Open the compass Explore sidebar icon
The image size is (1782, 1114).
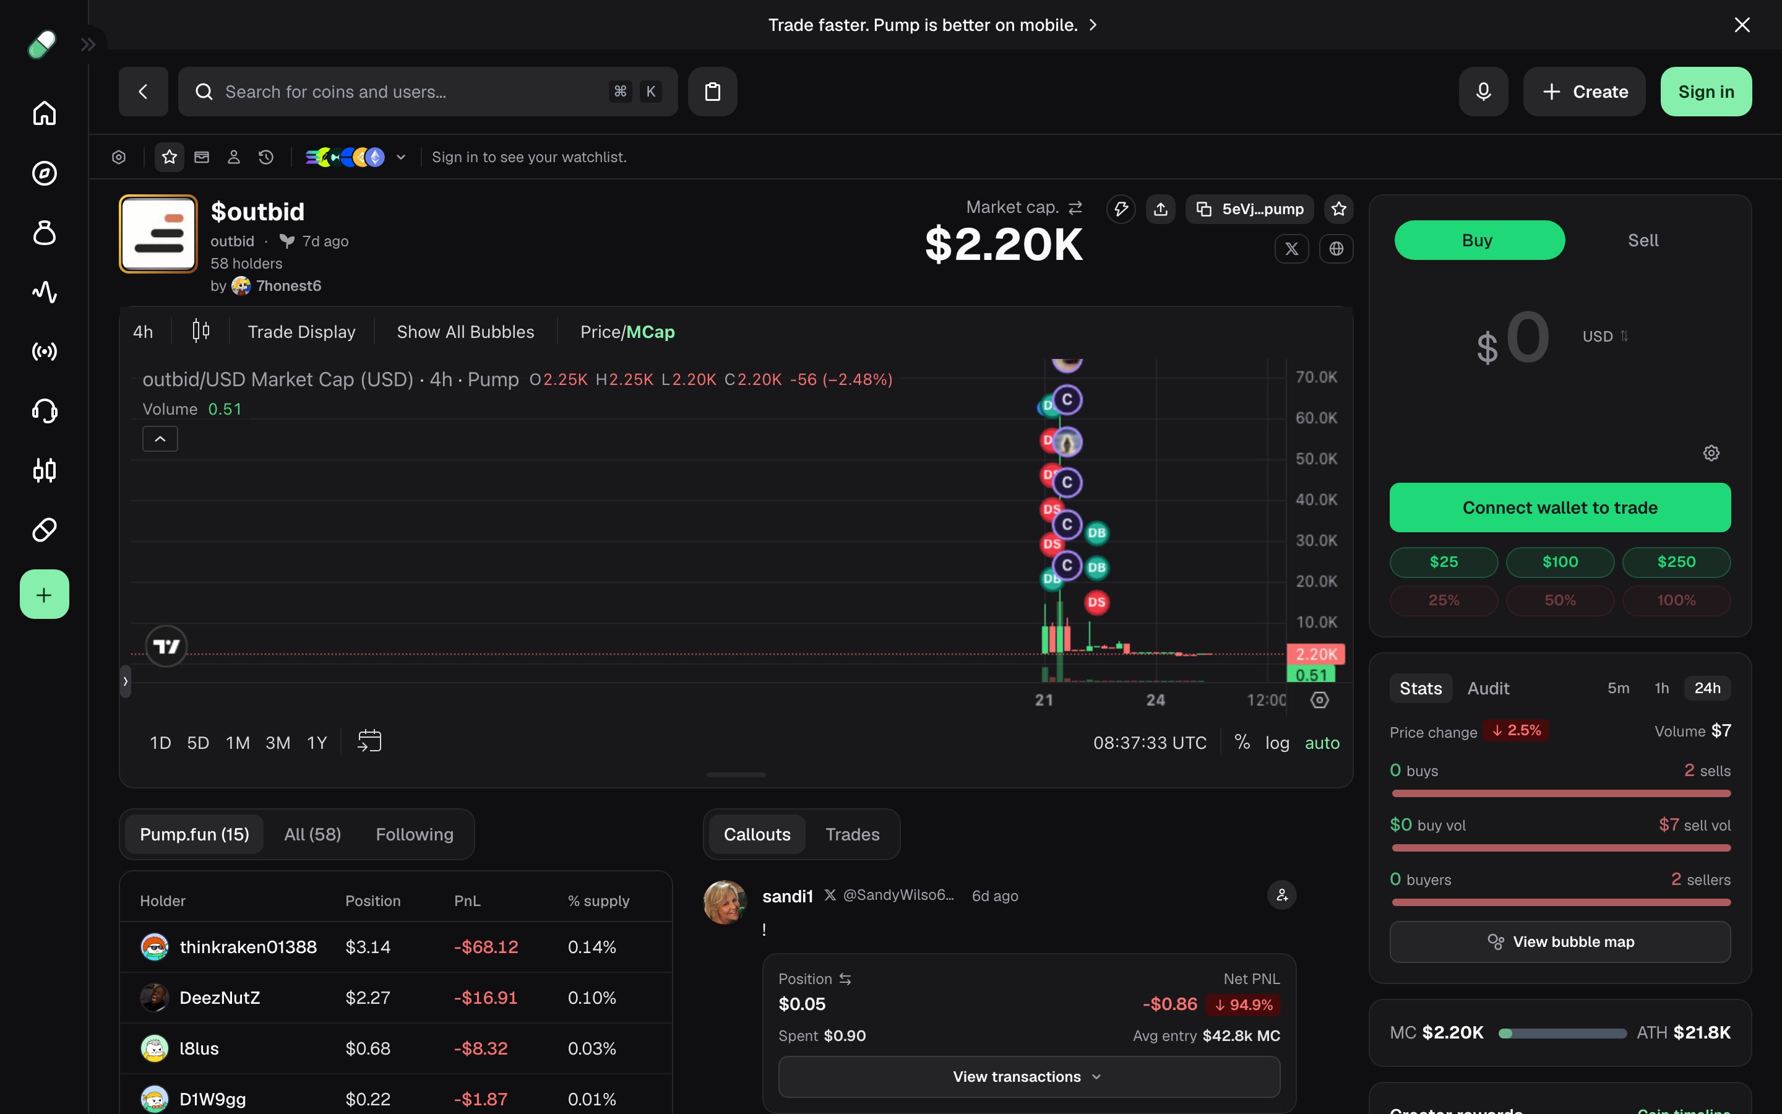pyautogui.click(x=44, y=173)
